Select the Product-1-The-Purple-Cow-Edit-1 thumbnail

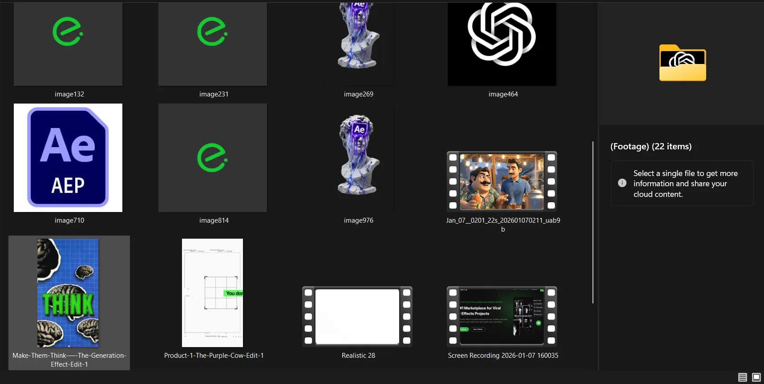pyautogui.click(x=213, y=293)
